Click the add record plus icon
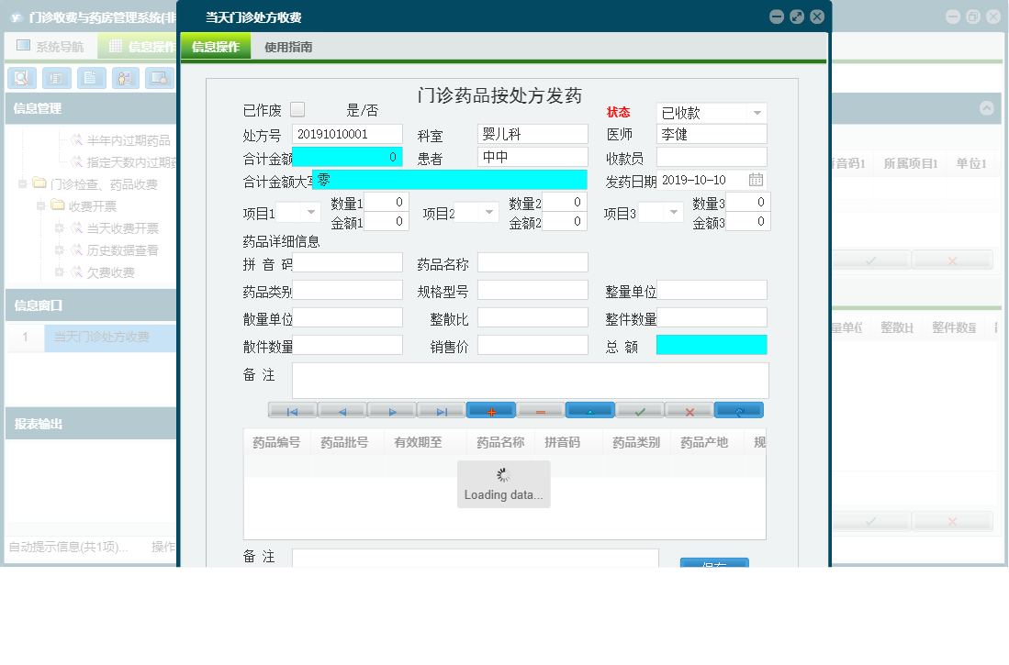The width and height of the screenshot is (1009, 665). [x=491, y=410]
